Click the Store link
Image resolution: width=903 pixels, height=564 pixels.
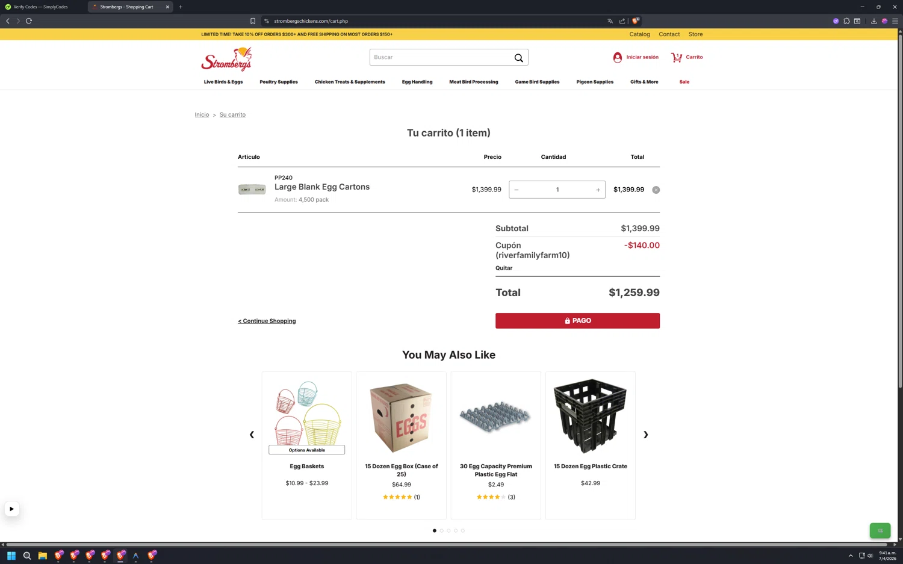tap(695, 34)
